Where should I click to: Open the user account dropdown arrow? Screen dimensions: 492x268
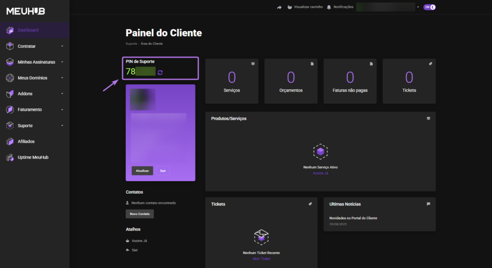418,7
